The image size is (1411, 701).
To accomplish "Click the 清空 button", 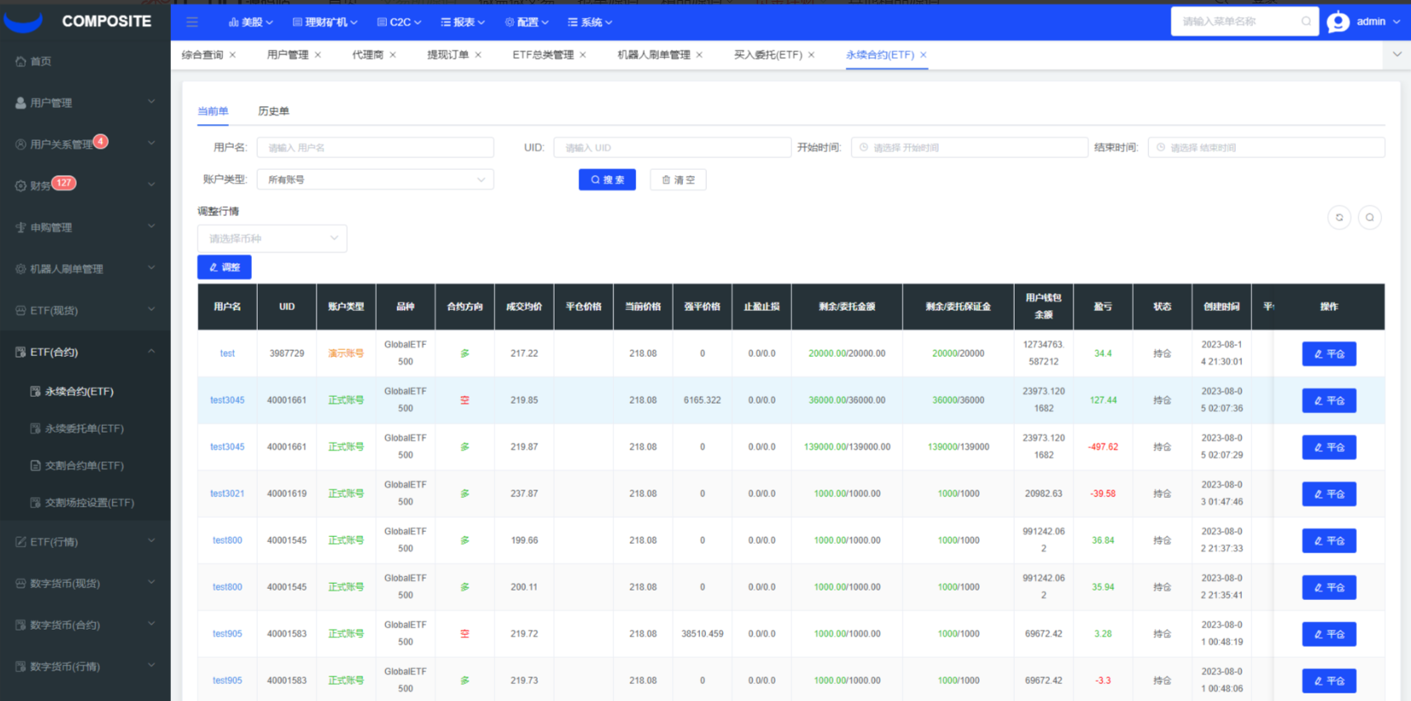I will point(678,180).
